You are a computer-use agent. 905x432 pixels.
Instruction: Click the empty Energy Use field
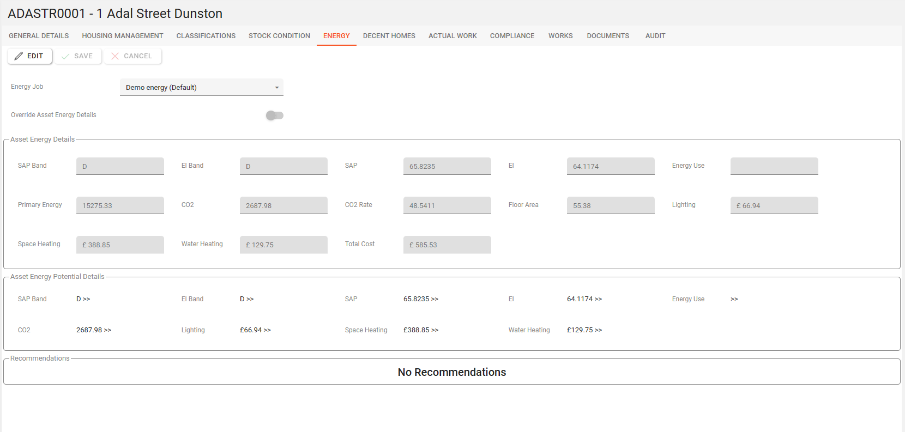pos(774,166)
